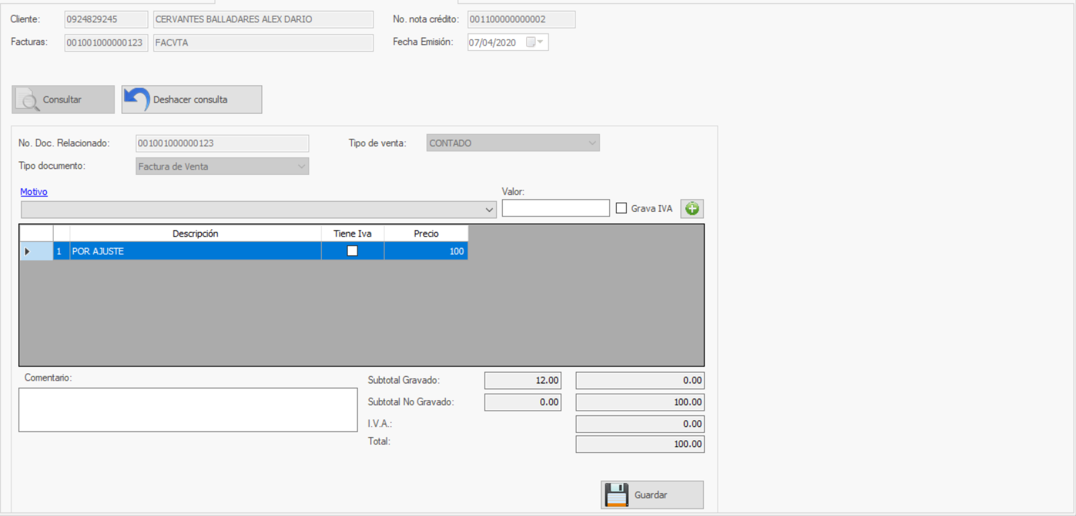Click the row selector arrow in grid

point(27,251)
